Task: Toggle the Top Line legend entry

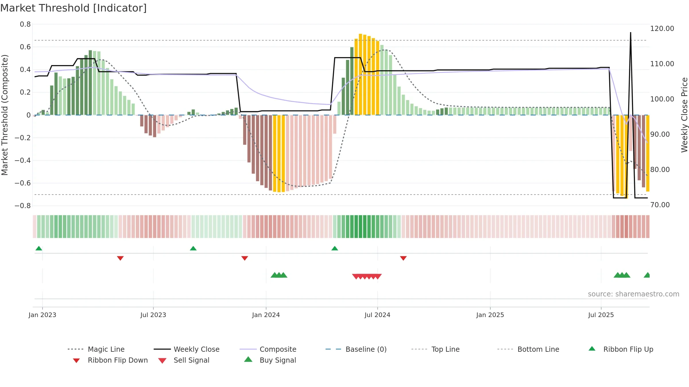Action: coord(435,349)
